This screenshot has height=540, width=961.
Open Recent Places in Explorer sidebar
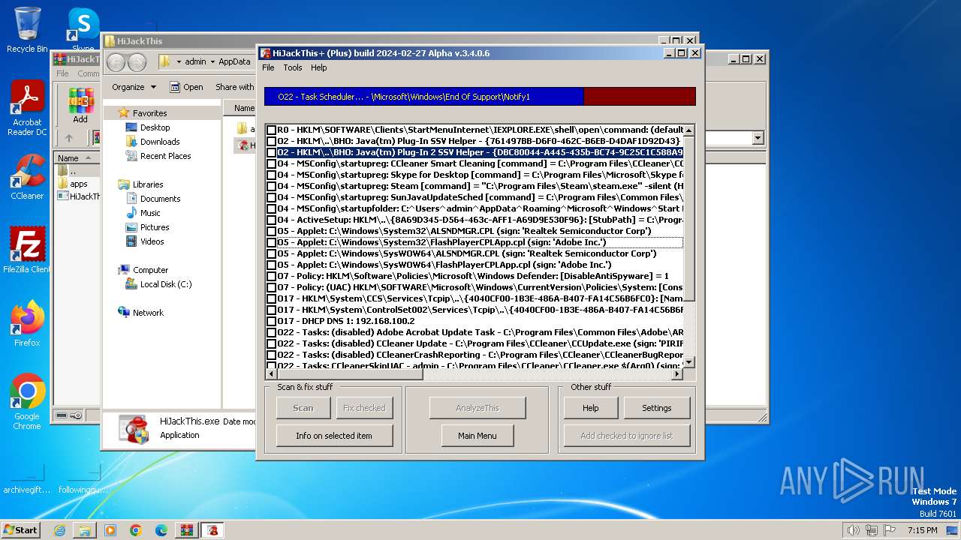[x=165, y=156]
